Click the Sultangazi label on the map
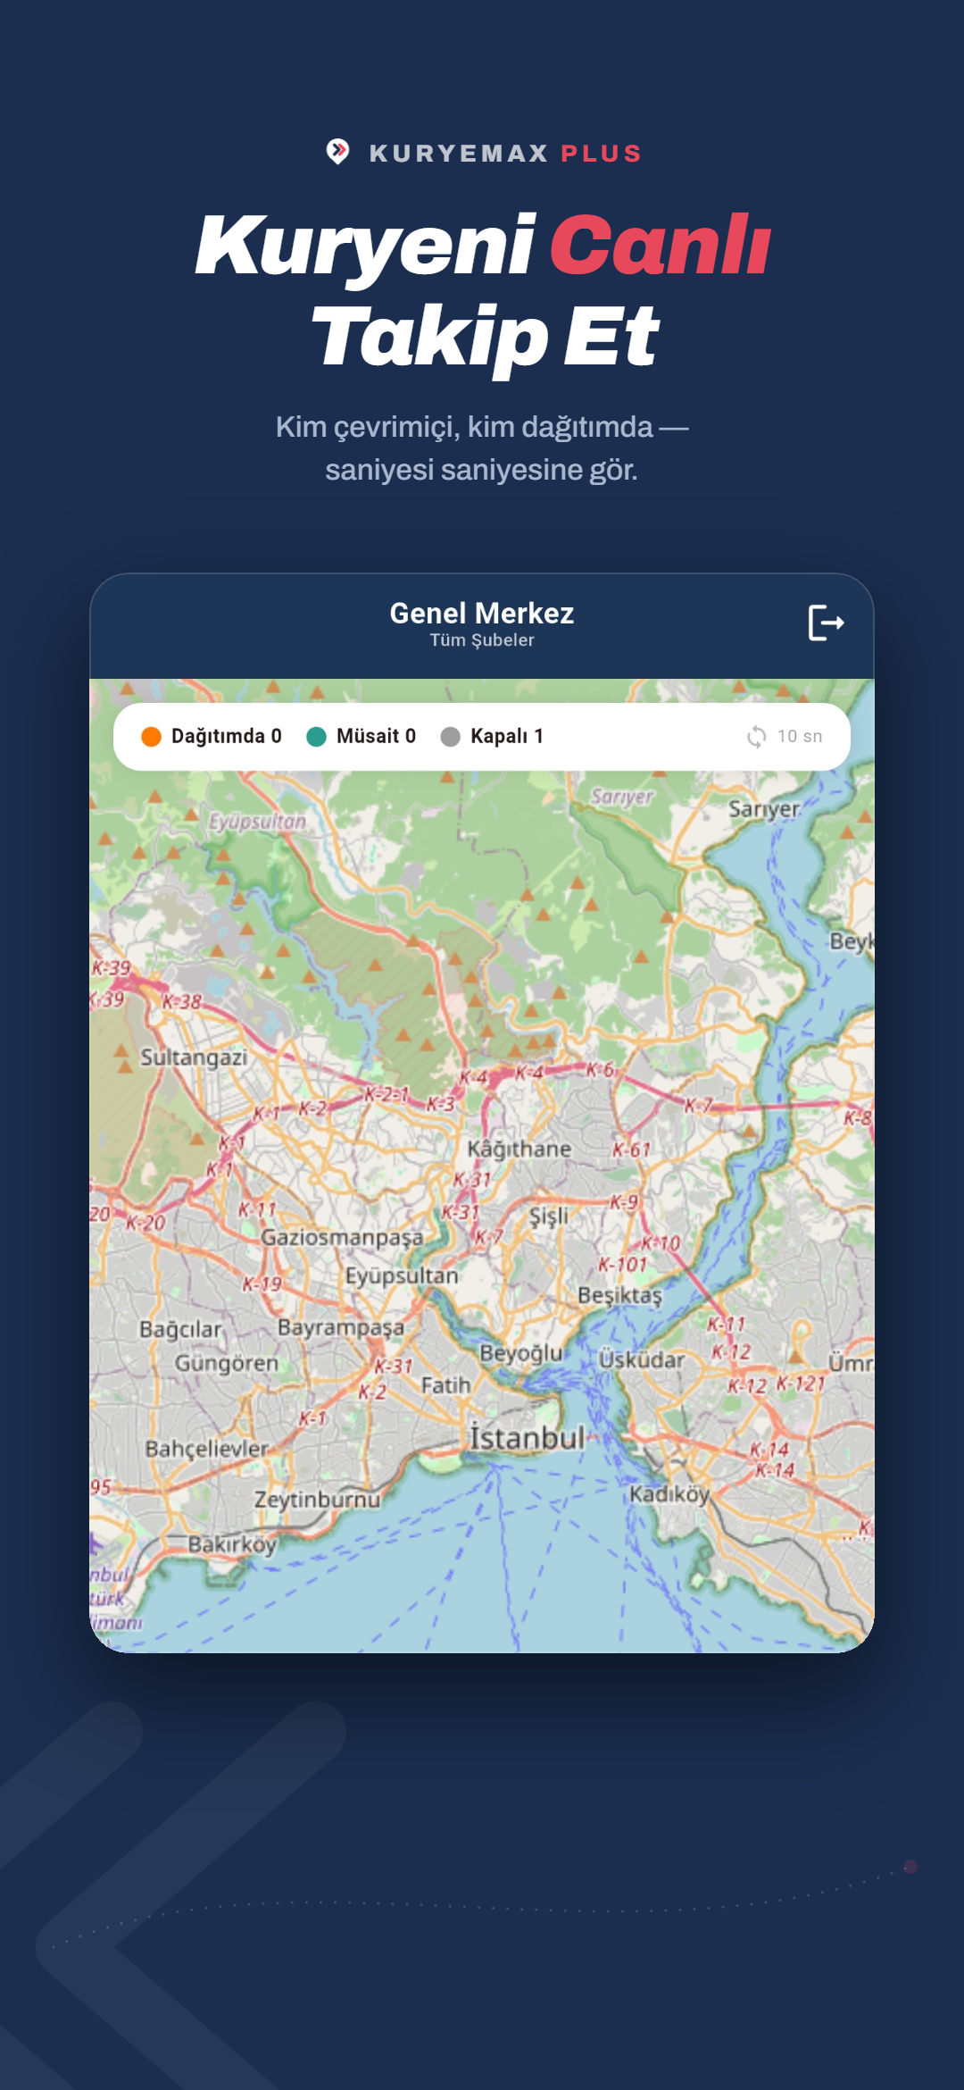The height and width of the screenshot is (2090, 964). [194, 1058]
